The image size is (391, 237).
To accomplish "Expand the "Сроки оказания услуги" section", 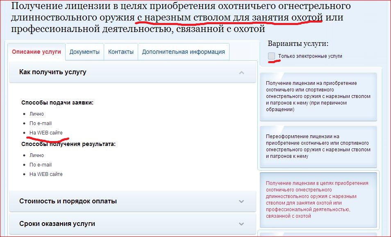I will click(57, 224).
